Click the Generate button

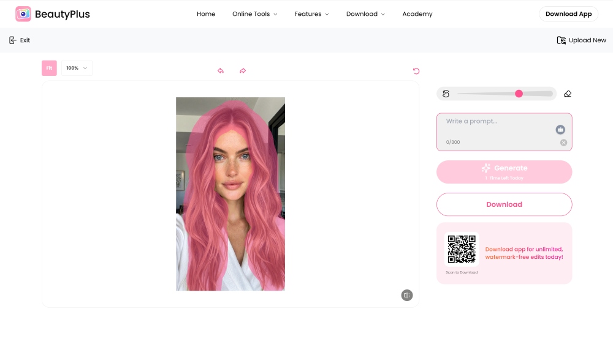coord(504,172)
